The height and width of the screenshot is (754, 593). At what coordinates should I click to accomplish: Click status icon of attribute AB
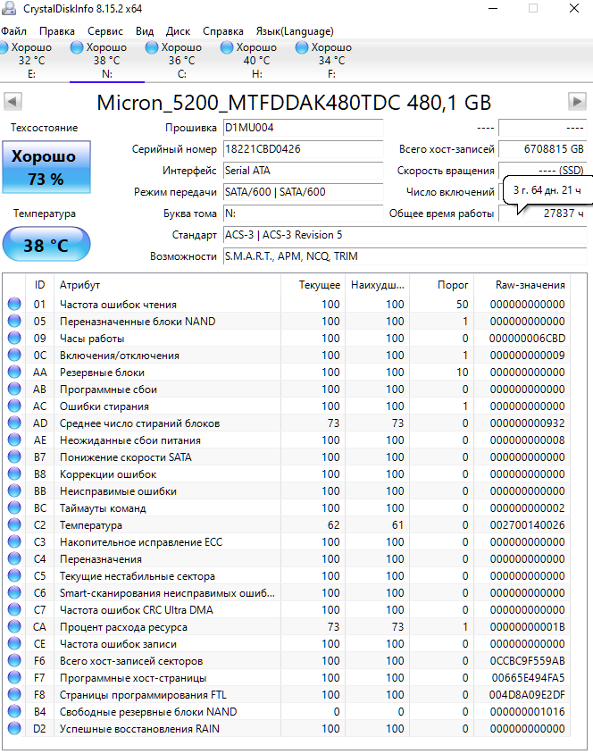pos(14,389)
